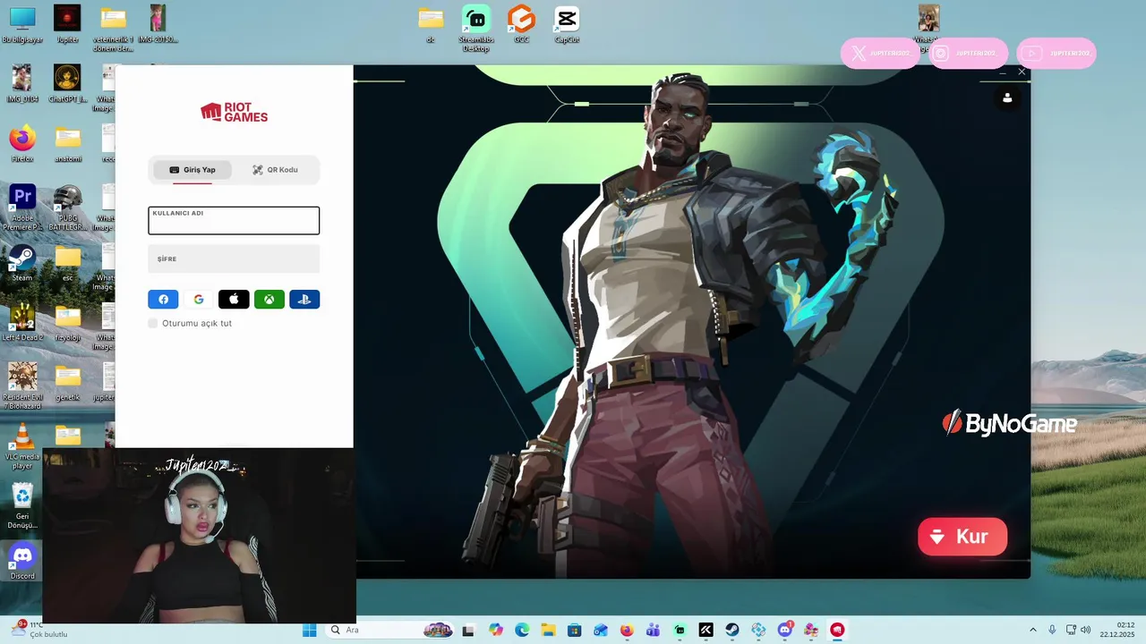
Task: Switch to CapCut on the taskbar
Action: point(706,630)
